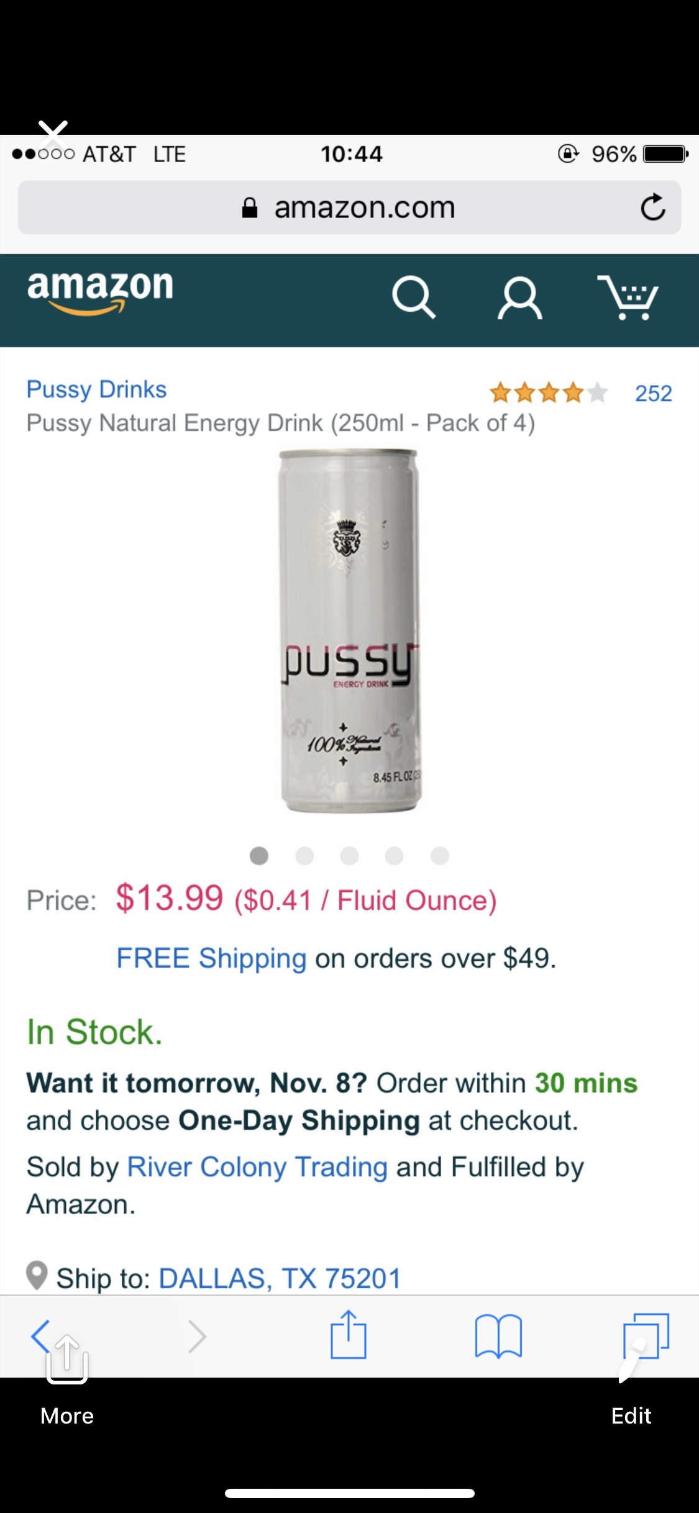Open the account profile icon
The image size is (699, 1513).
(520, 298)
